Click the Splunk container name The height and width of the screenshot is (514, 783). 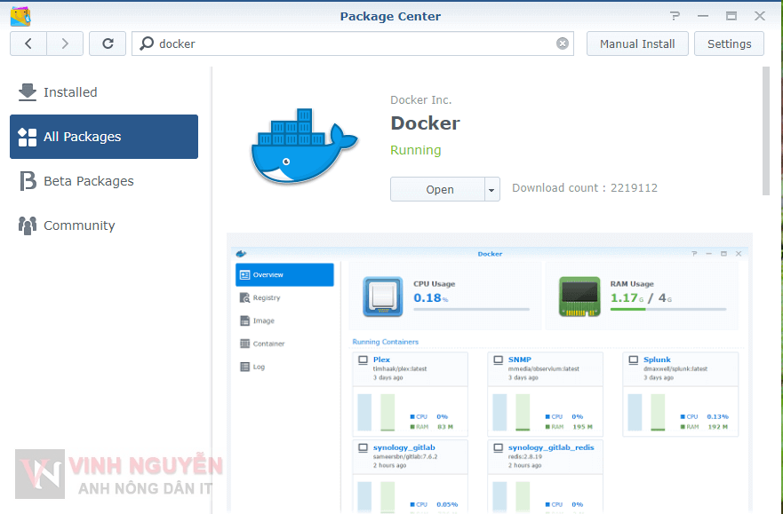[x=657, y=360]
